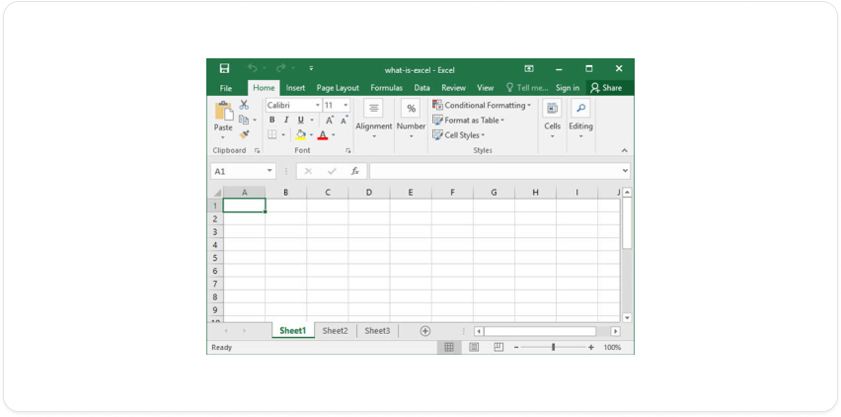
Task: Apply red Font Color
Action: [x=323, y=134]
